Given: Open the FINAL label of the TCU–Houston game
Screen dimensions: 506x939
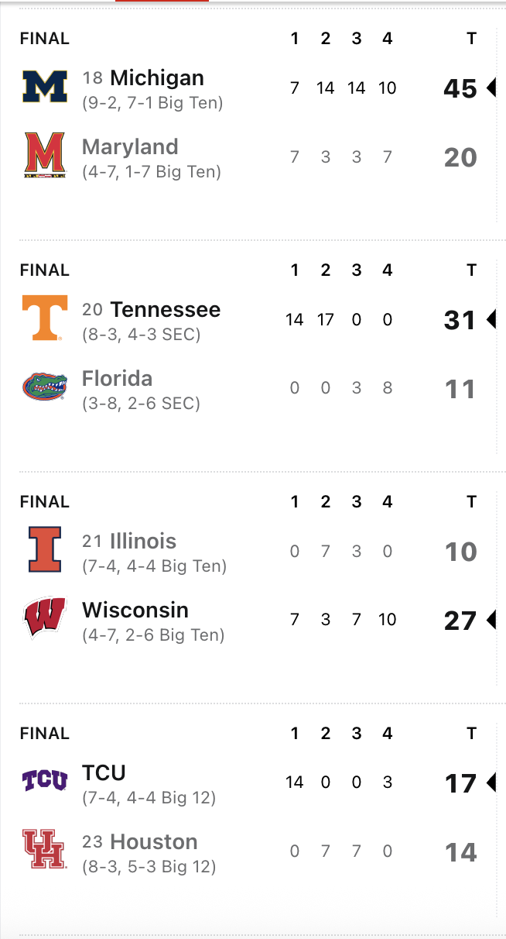Looking at the screenshot, I should click(x=45, y=733).
